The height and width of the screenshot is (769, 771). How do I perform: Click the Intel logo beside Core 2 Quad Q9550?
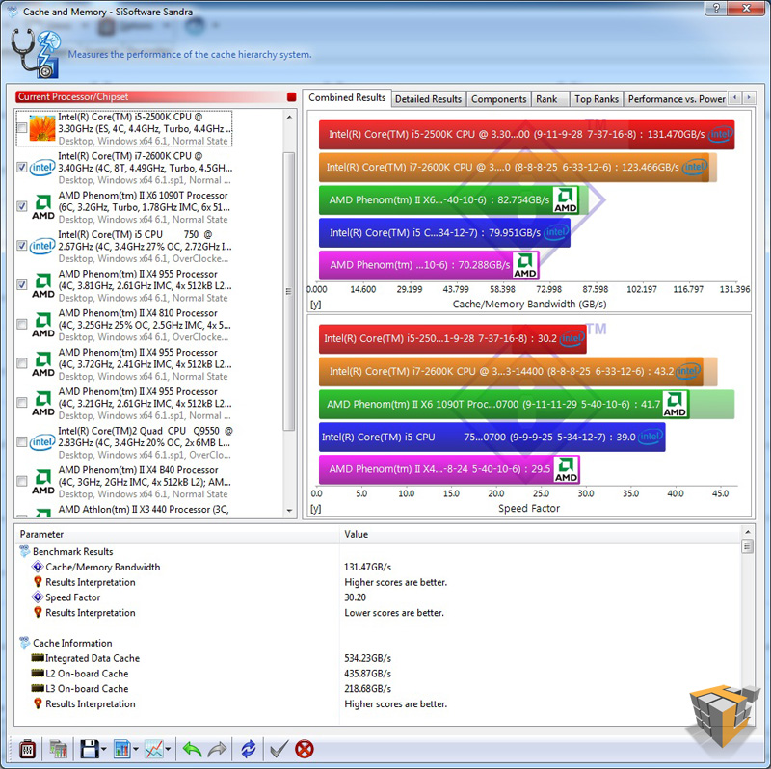point(42,442)
